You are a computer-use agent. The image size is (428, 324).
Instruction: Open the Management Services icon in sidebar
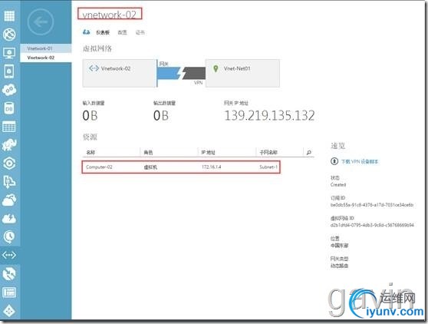pyautogui.click(x=9, y=293)
